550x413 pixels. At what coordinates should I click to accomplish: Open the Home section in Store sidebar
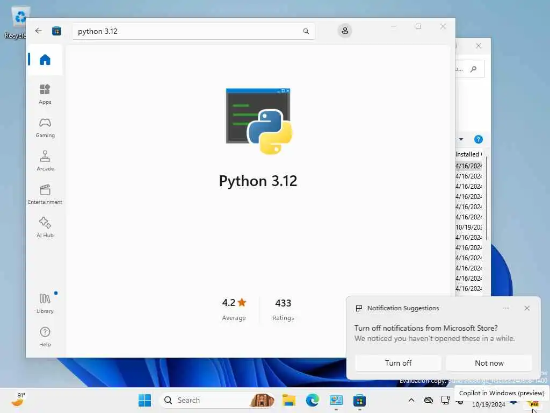(45, 60)
